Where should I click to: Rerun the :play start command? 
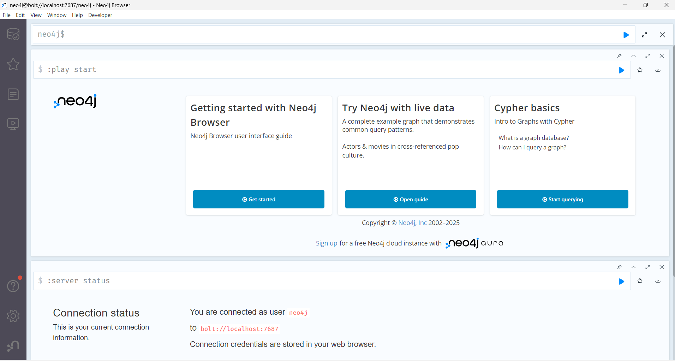click(621, 70)
